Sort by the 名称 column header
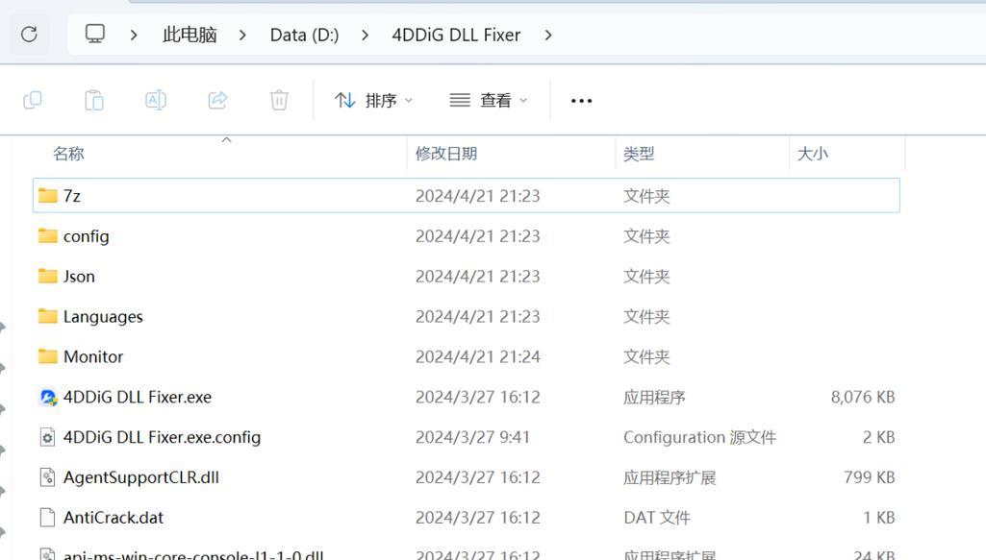 coord(68,153)
